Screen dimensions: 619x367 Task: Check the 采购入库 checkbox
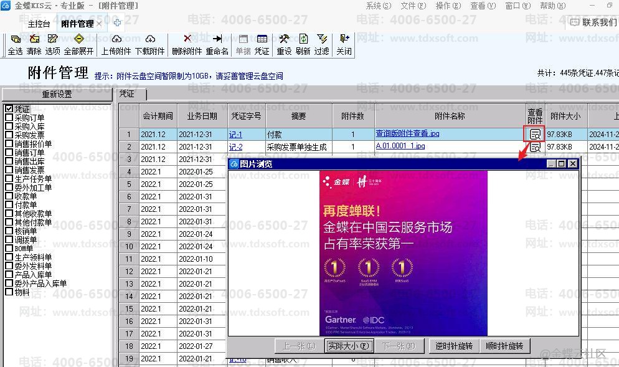click(x=9, y=126)
